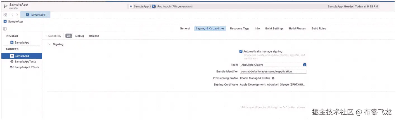Add a new capability with + Capability

coord(53,36)
